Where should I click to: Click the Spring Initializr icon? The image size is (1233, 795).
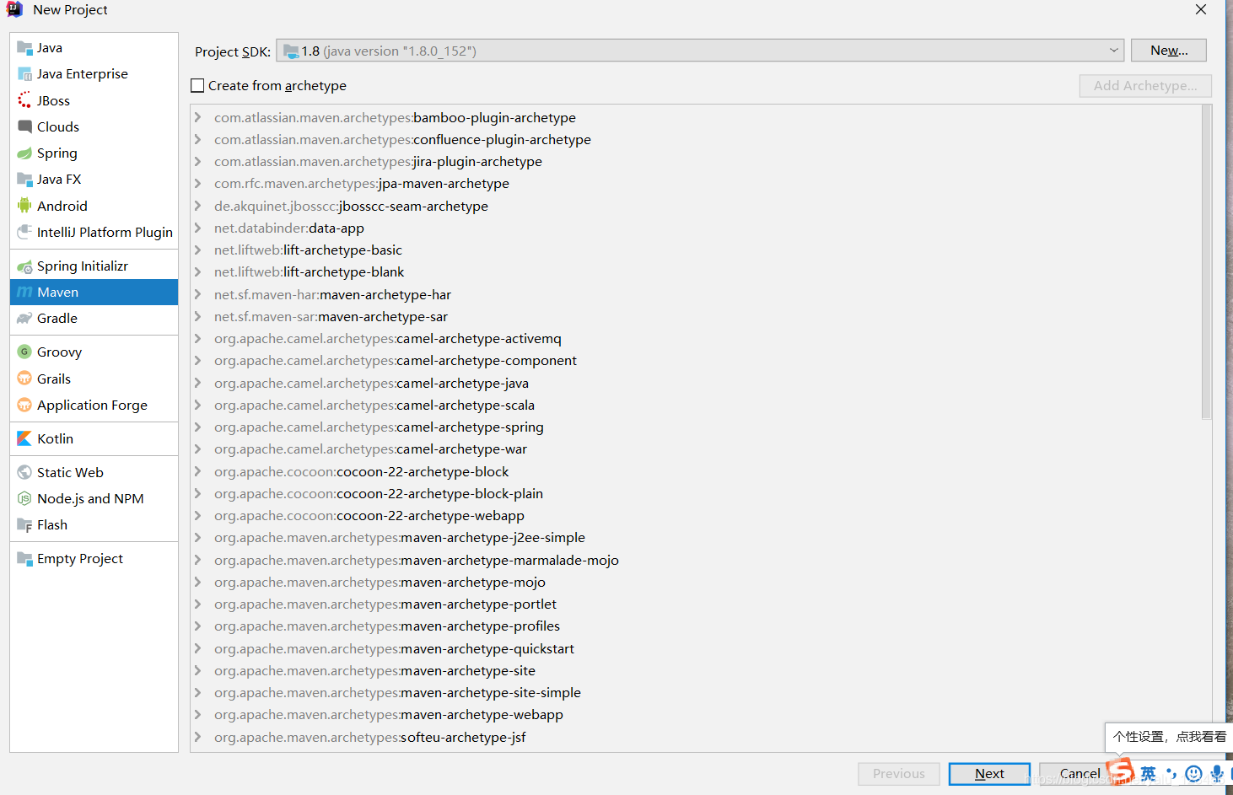click(x=24, y=266)
